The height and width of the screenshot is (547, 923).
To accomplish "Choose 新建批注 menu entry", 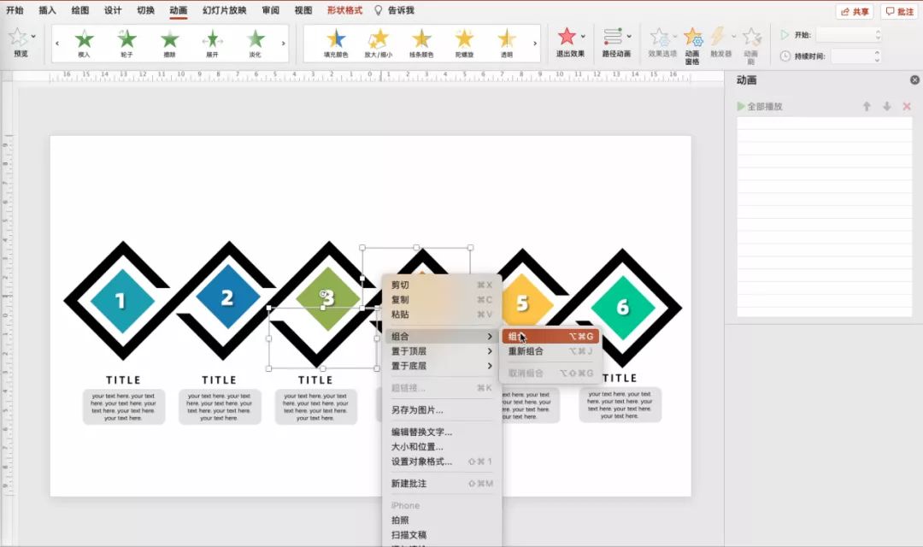I will 442,484.
